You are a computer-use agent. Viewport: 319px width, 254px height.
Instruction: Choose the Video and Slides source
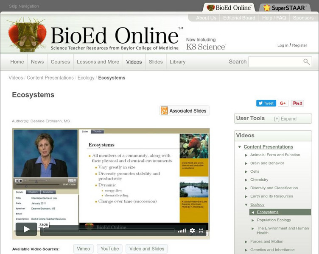(x=147, y=249)
